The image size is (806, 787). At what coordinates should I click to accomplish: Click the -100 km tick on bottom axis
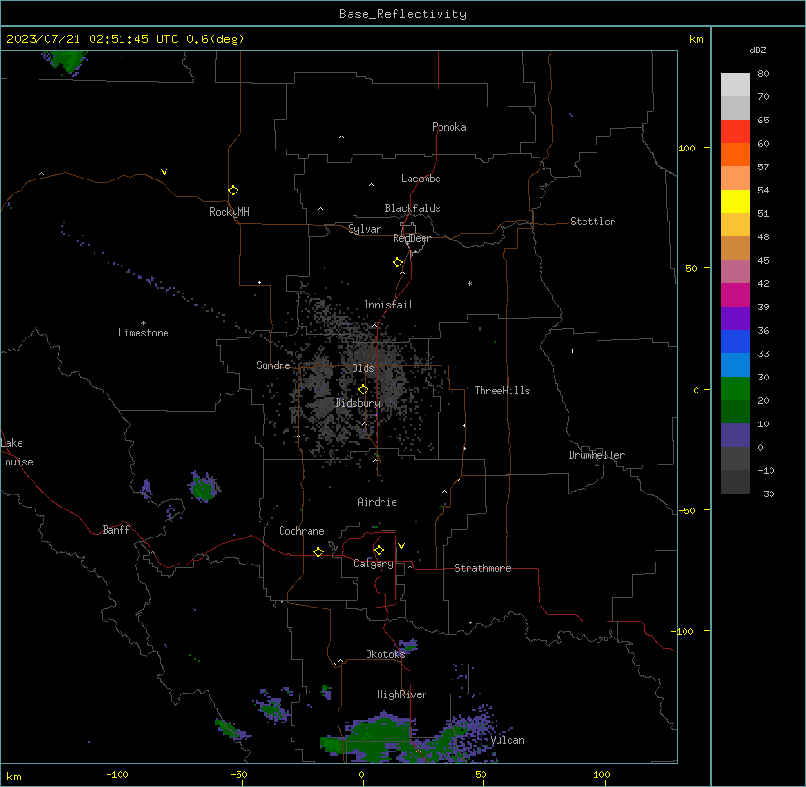point(117,774)
